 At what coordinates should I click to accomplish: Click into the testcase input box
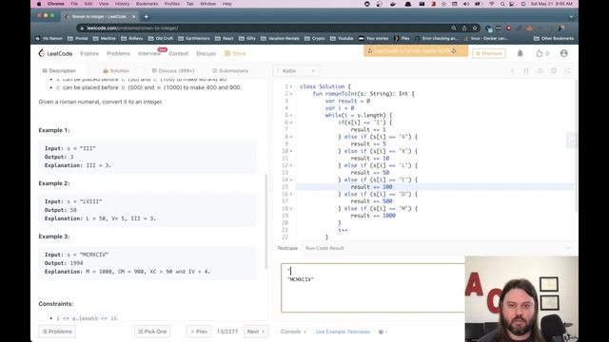click(373, 288)
